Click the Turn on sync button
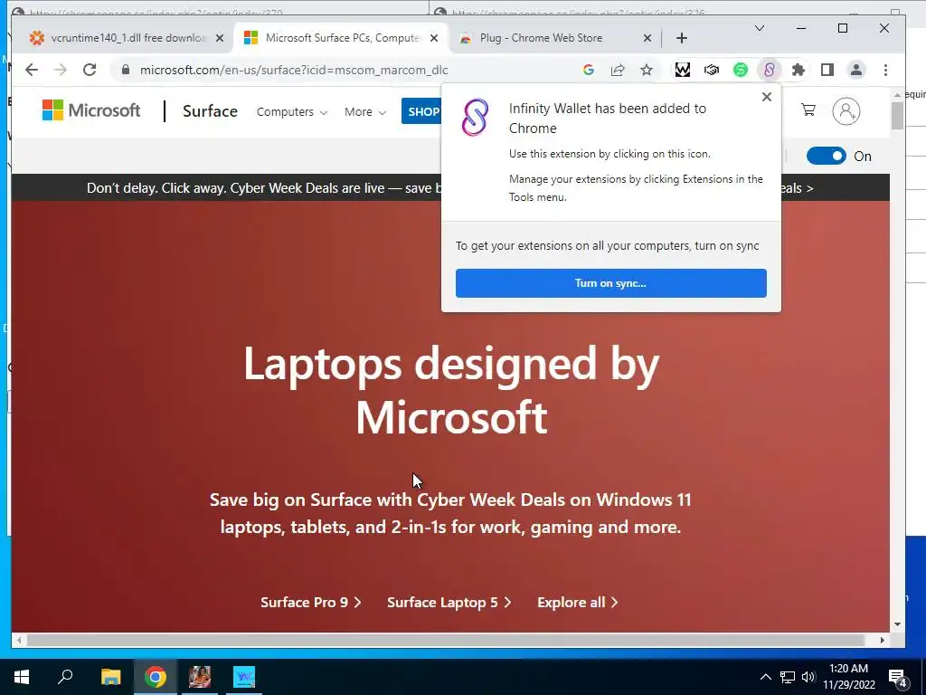Image resolution: width=926 pixels, height=695 pixels. 610,283
